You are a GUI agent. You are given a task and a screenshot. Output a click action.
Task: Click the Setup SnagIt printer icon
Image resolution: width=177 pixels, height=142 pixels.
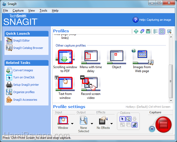point(9,85)
